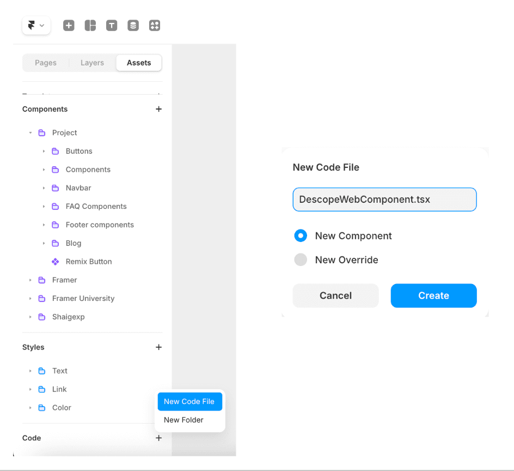
Task: Click the DescopeWebComponent.tsx filename field
Action: 384,200
